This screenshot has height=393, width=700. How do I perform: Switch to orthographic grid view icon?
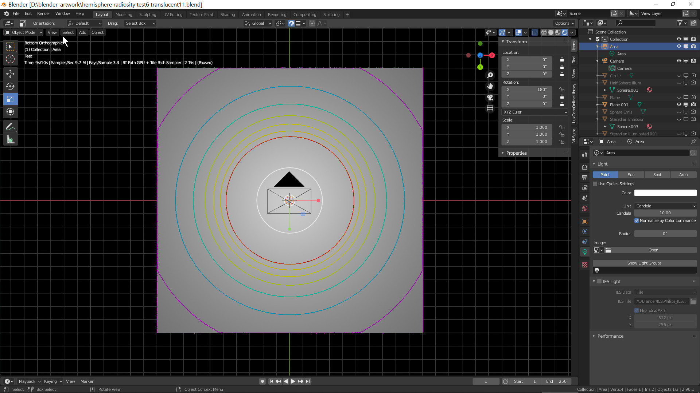pyautogui.click(x=490, y=108)
